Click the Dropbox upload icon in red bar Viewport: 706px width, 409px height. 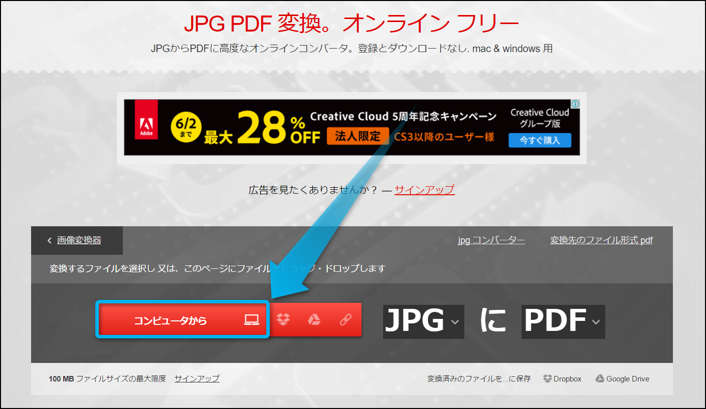(x=283, y=320)
